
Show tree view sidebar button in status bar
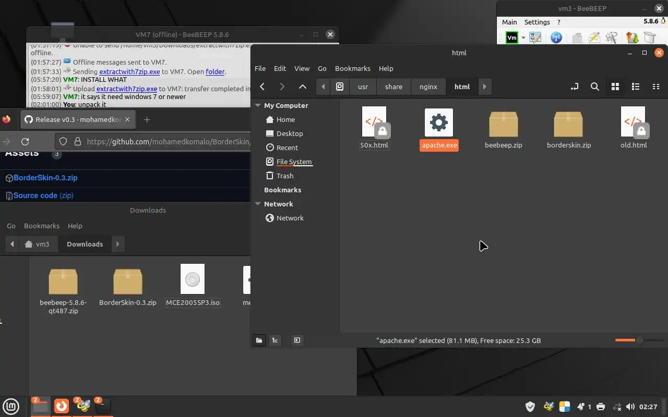[275, 340]
